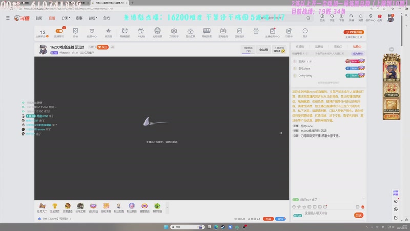Open the AI礼物 gift icon

point(141,31)
